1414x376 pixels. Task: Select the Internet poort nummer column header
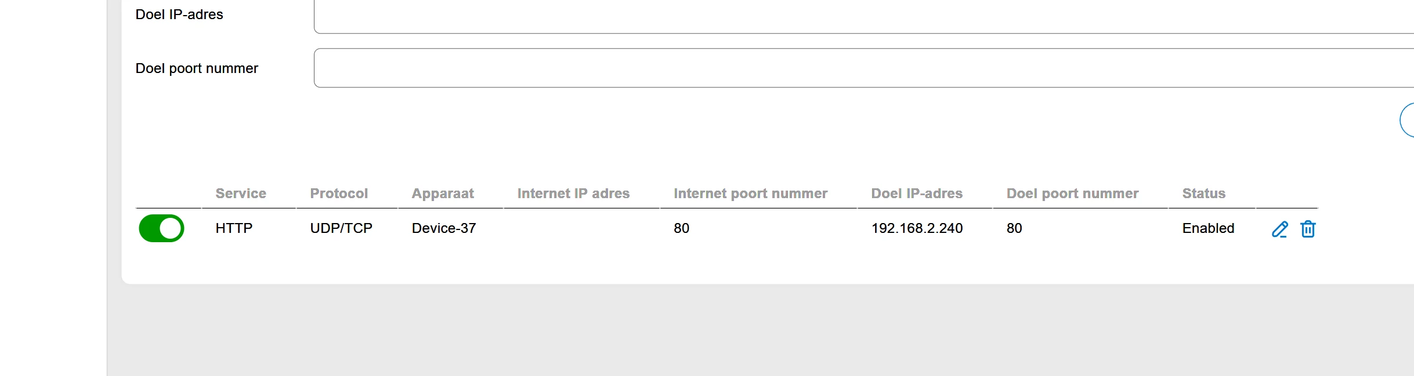[750, 194]
